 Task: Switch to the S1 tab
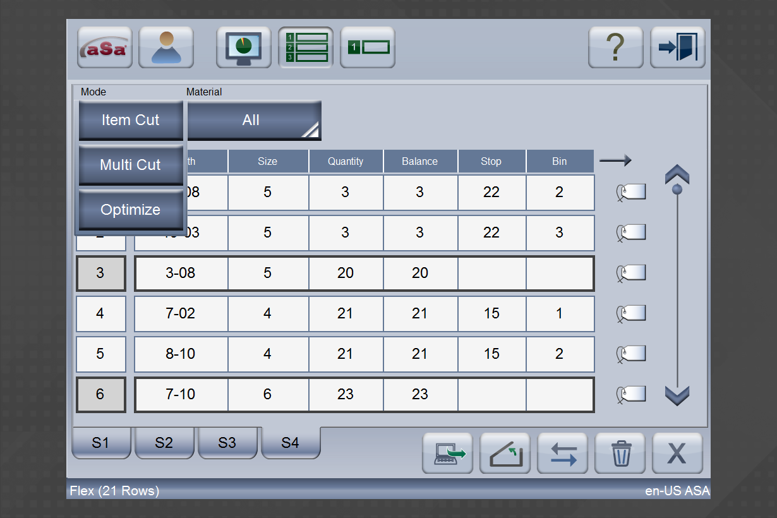pos(101,443)
